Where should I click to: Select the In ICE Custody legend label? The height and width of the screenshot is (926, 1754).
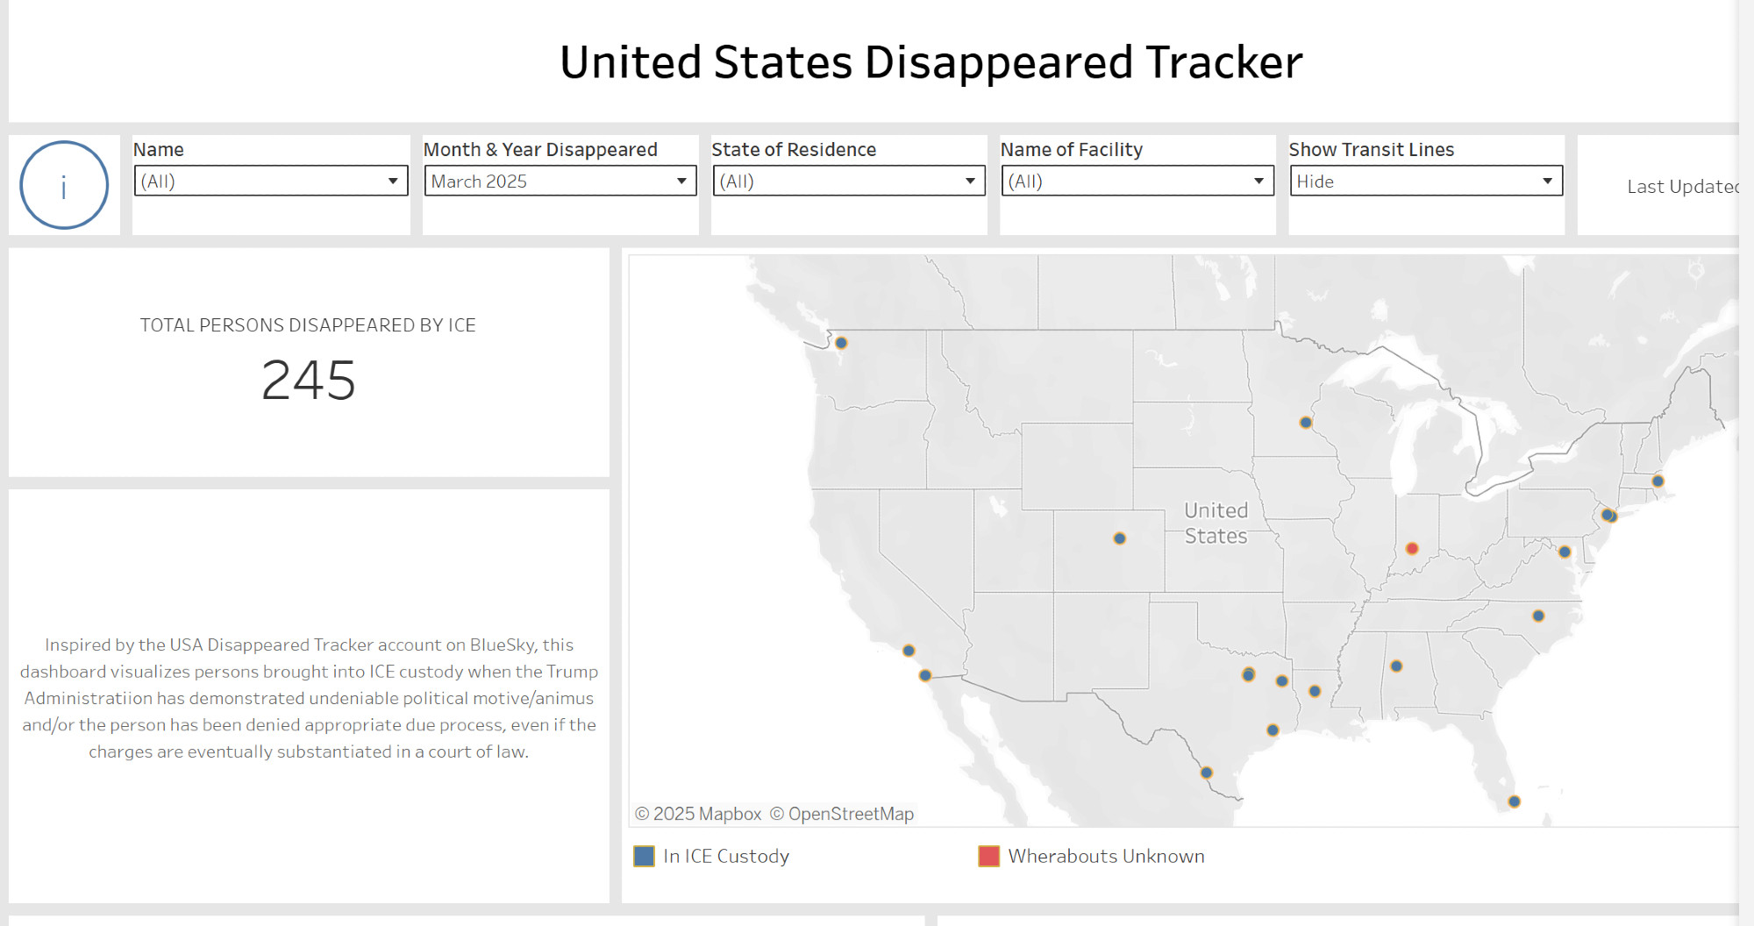tap(726, 856)
